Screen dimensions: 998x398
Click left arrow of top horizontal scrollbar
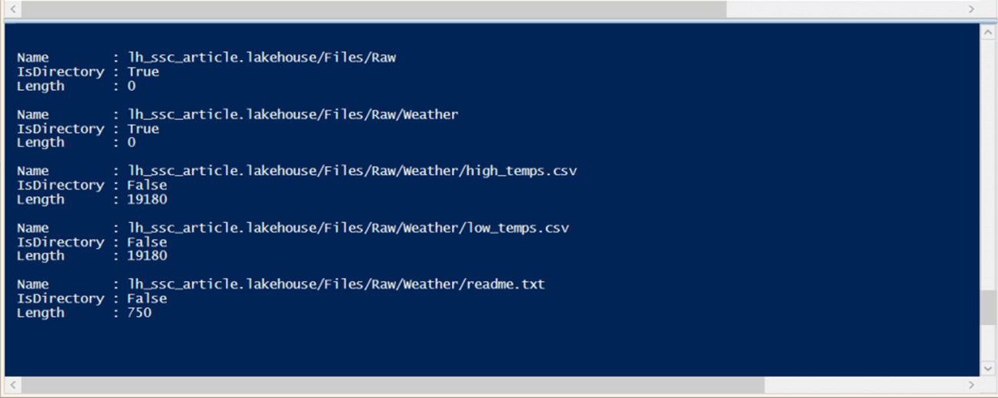(x=12, y=8)
